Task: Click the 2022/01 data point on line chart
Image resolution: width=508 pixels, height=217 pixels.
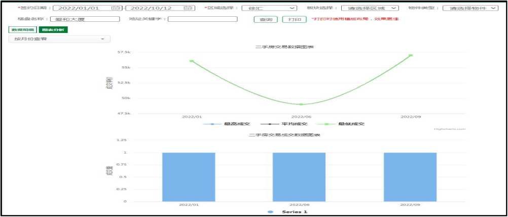Action: click(x=192, y=61)
